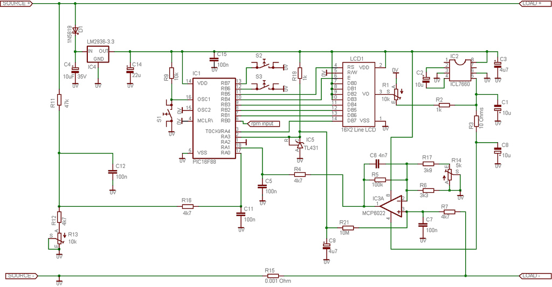
Task: Click the PIC16F88 part name text
Action: [x=204, y=162]
